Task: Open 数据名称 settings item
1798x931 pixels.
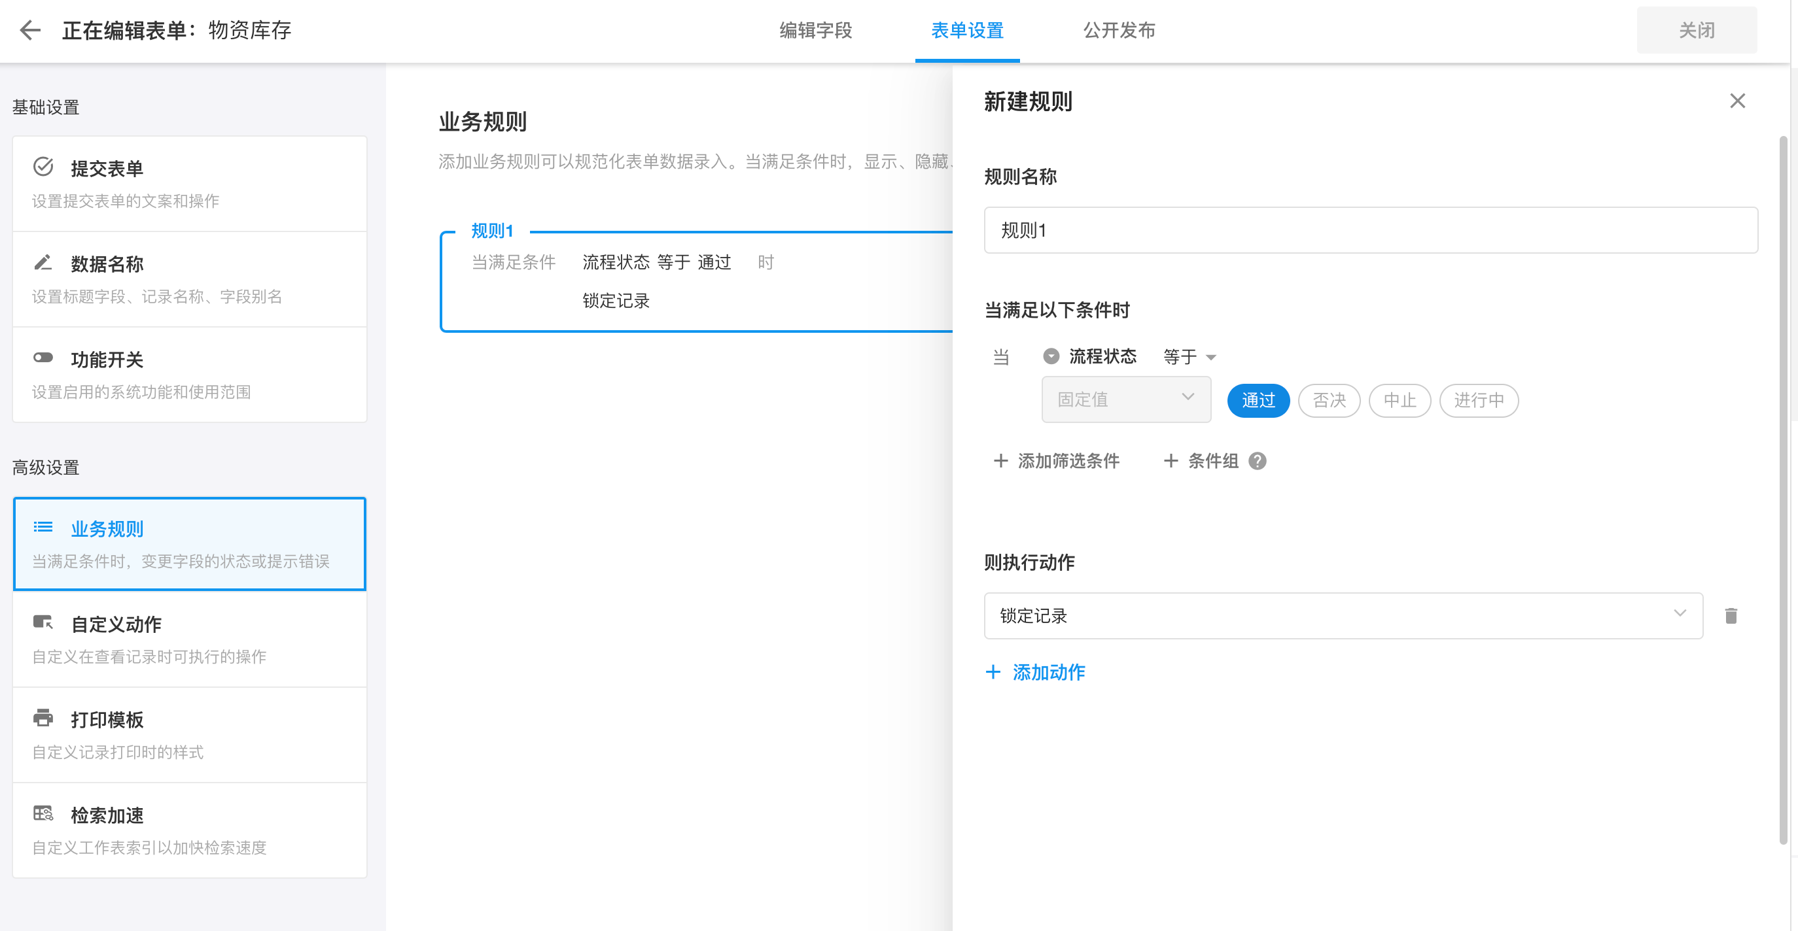Action: click(x=189, y=279)
